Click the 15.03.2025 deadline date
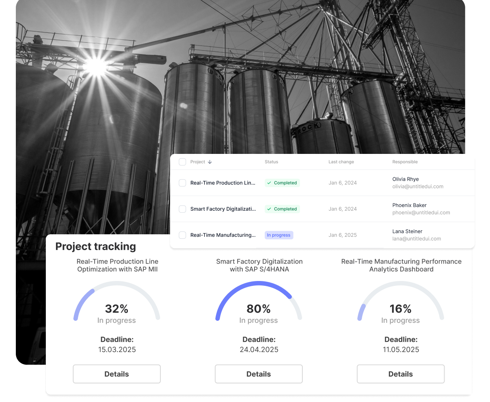This screenshot has height=402, width=490. [x=117, y=350]
